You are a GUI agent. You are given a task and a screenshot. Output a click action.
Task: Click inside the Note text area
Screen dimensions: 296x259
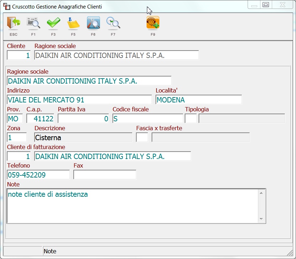click(x=132, y=206)
